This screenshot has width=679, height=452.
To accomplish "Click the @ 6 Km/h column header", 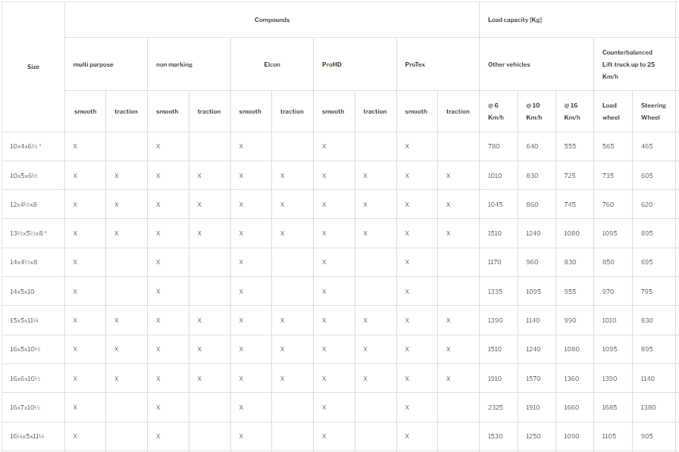I will [x=494, y=111].
